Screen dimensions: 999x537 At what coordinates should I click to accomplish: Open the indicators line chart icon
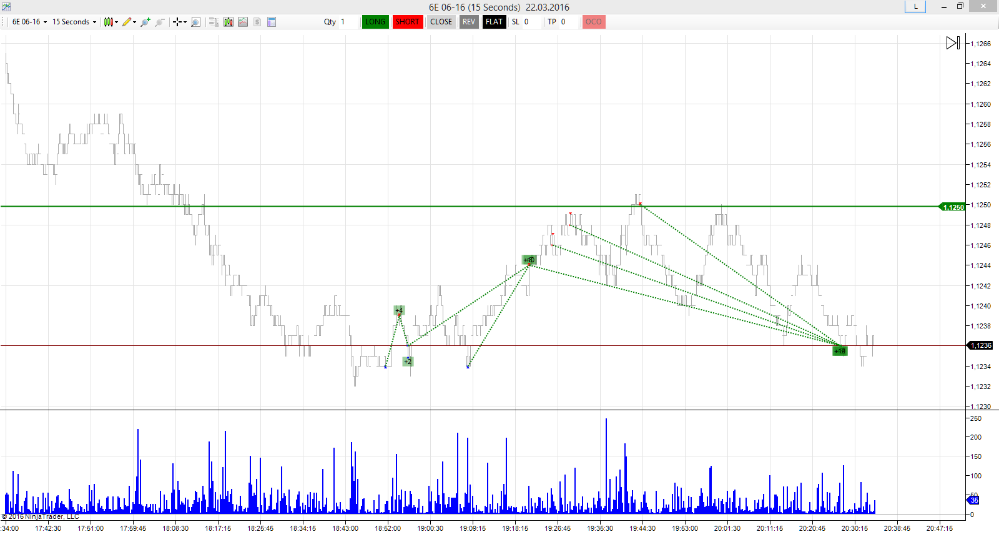coord(243,22)
